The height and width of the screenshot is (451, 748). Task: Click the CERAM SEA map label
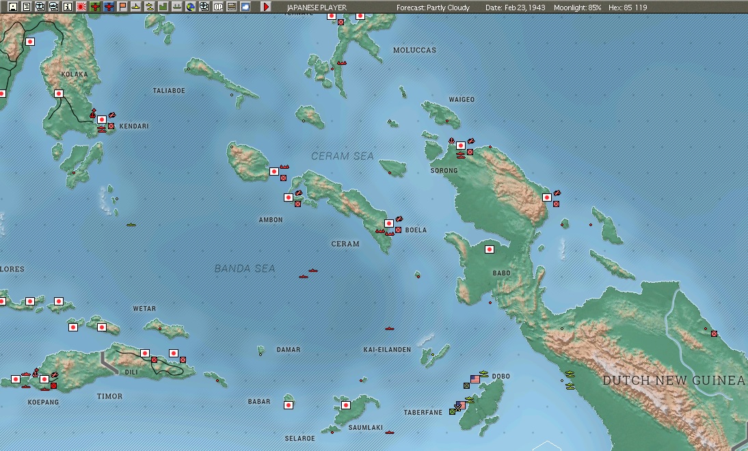[343, 156]
